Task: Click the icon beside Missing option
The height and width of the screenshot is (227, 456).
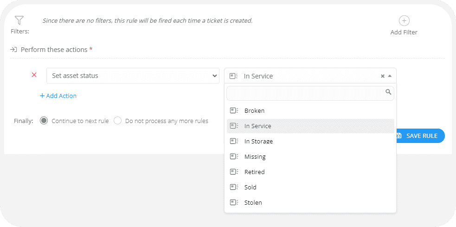Action: 234,156
